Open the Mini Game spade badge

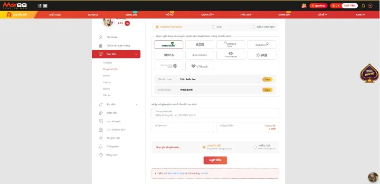coord(370,73)
